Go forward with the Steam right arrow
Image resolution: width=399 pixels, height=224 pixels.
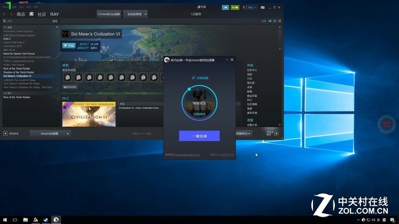11,14
